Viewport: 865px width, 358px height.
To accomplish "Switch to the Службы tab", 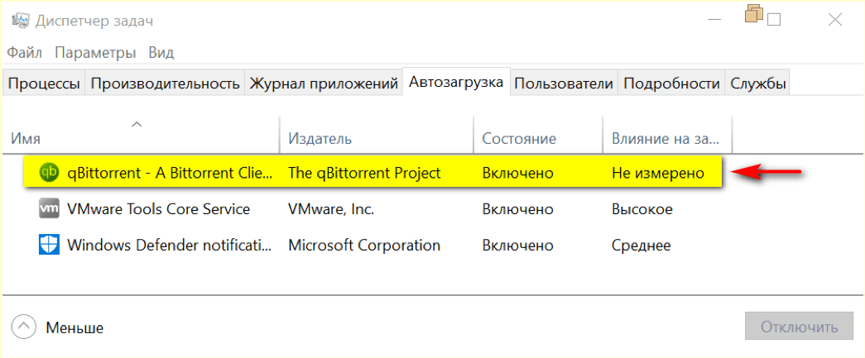I will click(757, 84).
